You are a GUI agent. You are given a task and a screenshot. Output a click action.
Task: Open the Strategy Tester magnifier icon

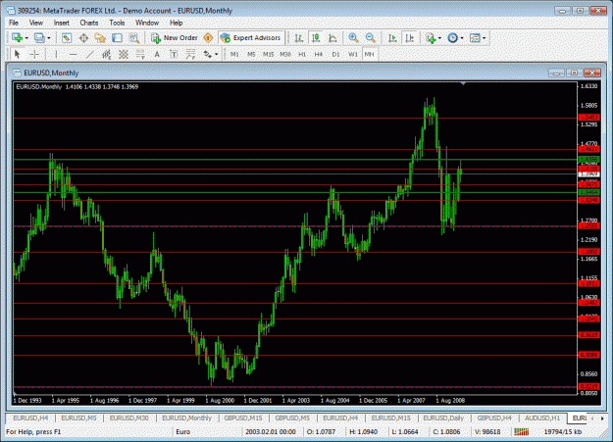pos(134,38)
